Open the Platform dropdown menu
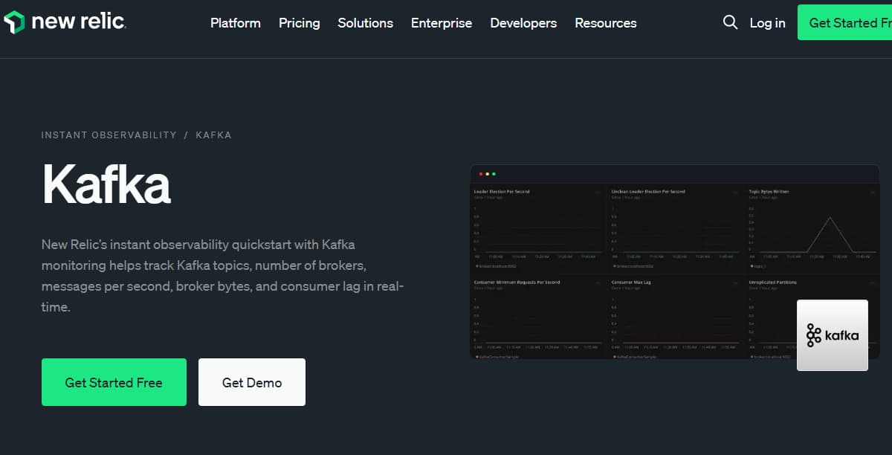Image resolution: width=892 pixels, height=455 pixels. (x=235, y=23)
